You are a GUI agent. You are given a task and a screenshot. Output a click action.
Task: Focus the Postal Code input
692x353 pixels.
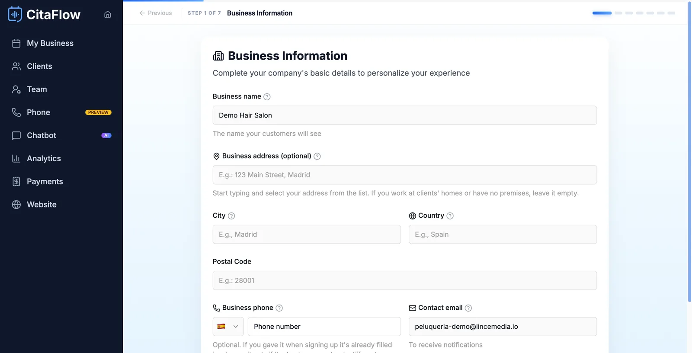(404, 280)
